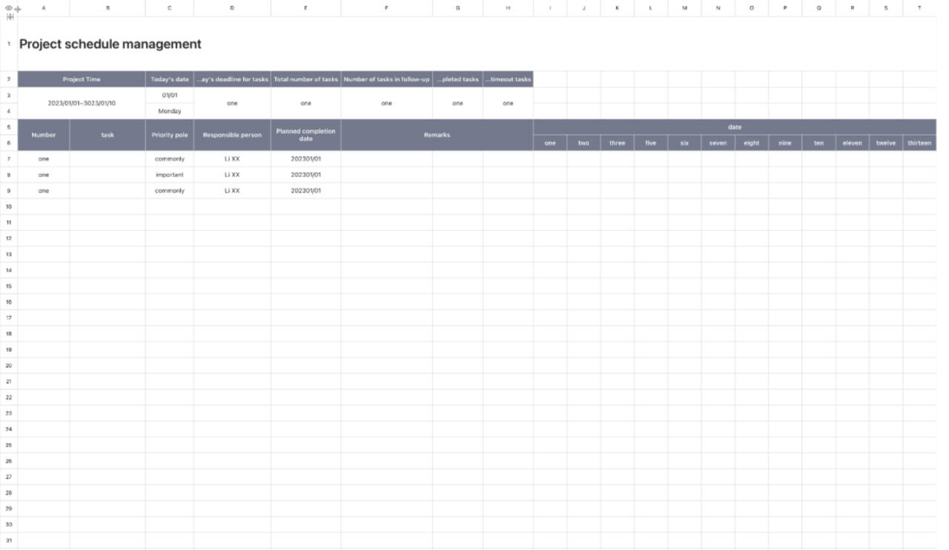Click the column-width icon below the eye icon
Screen dimensions: 949x550
[x=10, y=17]
